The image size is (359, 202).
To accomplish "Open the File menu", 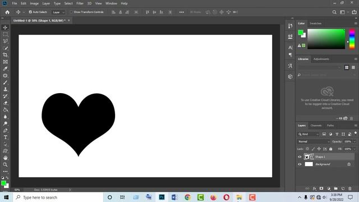I will pos(15,3).
